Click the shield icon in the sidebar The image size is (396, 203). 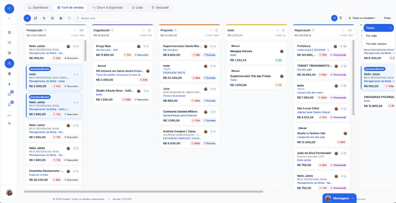pos(9,53)
